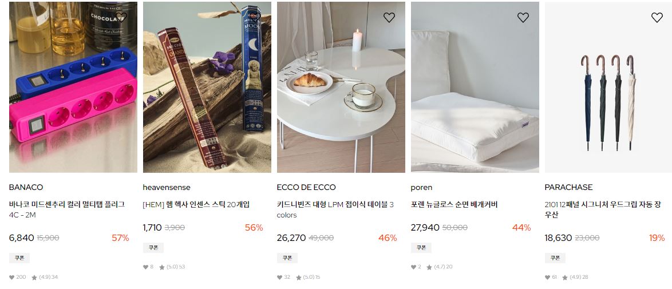Open the pink and blue multitap thumbnail
This screenshot has height=289, width=672.
pos(73,87)
